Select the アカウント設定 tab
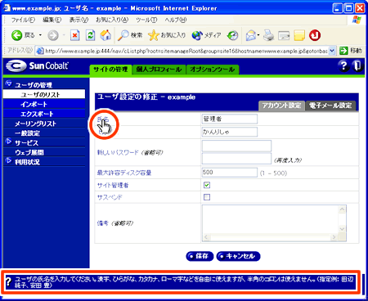This screenshot has height=301, width=368. [x=281, y=106]
